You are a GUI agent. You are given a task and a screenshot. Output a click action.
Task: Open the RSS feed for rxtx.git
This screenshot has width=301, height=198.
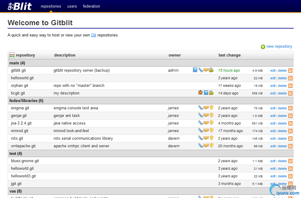tap(290, 138)
